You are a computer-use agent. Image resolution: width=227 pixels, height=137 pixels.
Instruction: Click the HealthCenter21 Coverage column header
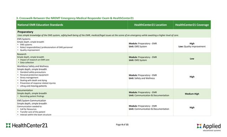tap(192, 25)
